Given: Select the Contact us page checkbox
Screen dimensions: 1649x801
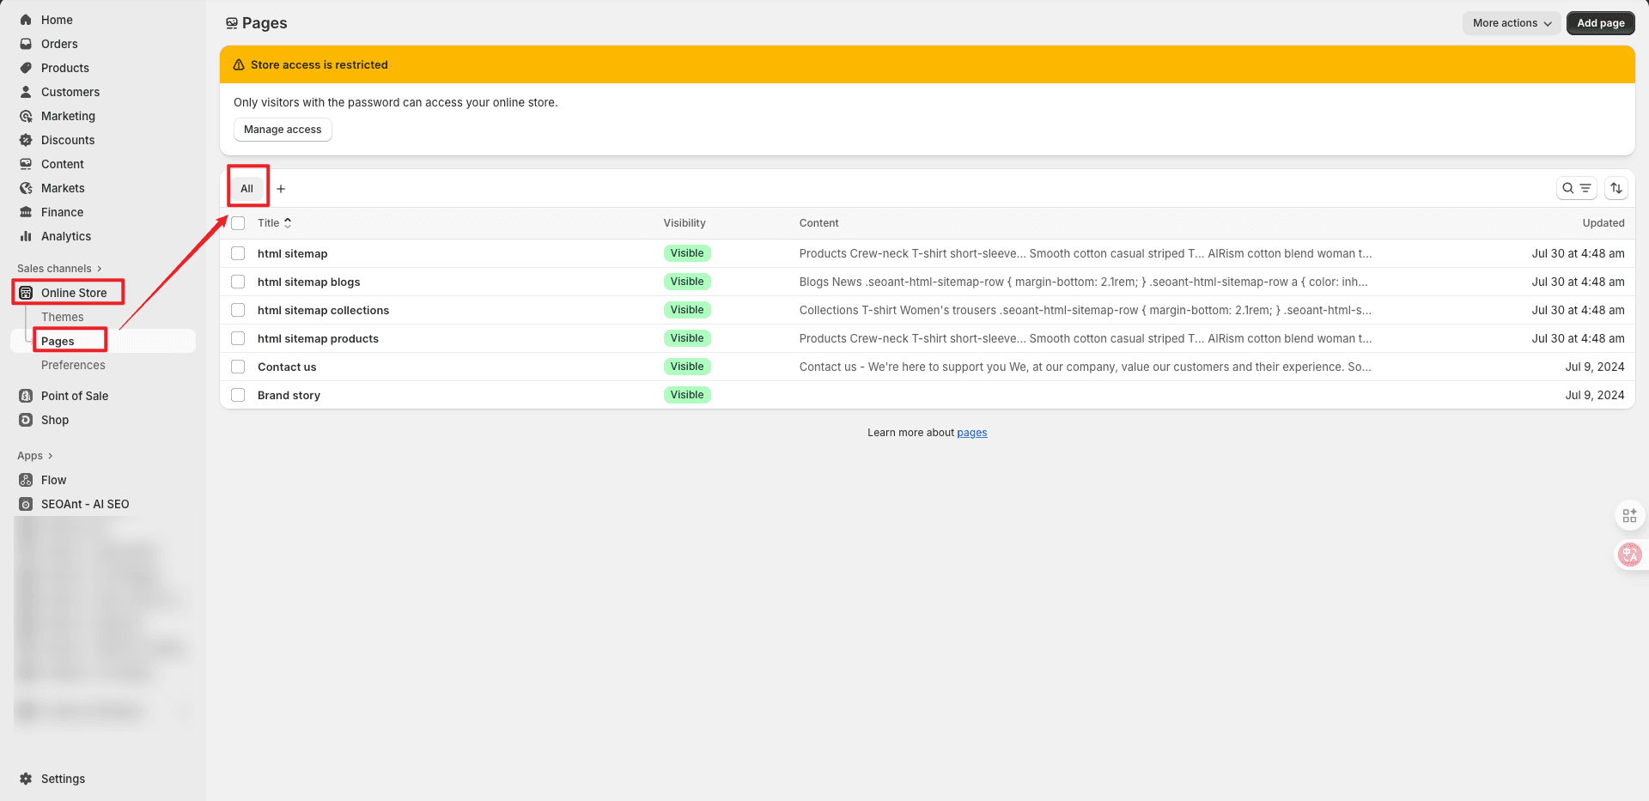Looking at the screenshot, I should [x=239, y=367].
